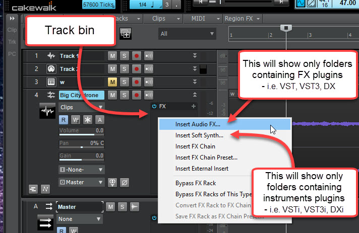Toggle input echo on track w
The image size is (359, 233).
(149, 82)
